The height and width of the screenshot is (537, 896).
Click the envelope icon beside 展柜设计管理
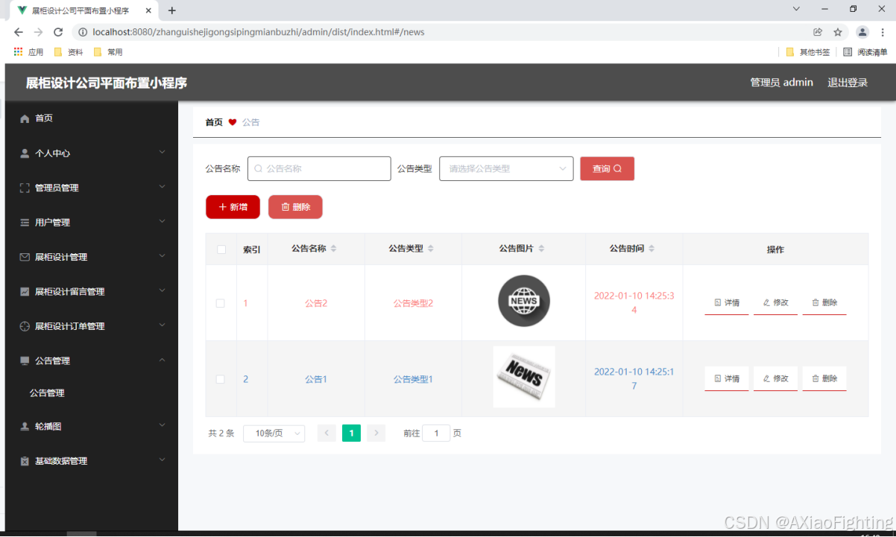coord(25,257)
